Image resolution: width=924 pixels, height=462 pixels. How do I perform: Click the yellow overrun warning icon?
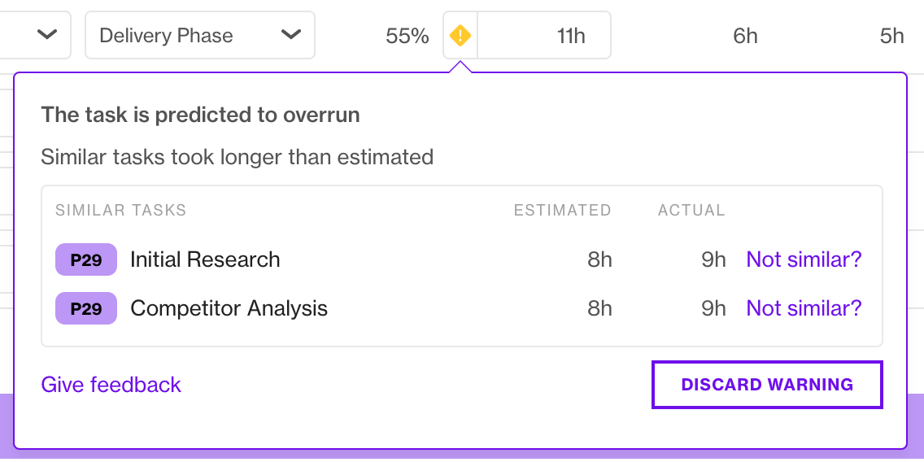coord(460,35)
